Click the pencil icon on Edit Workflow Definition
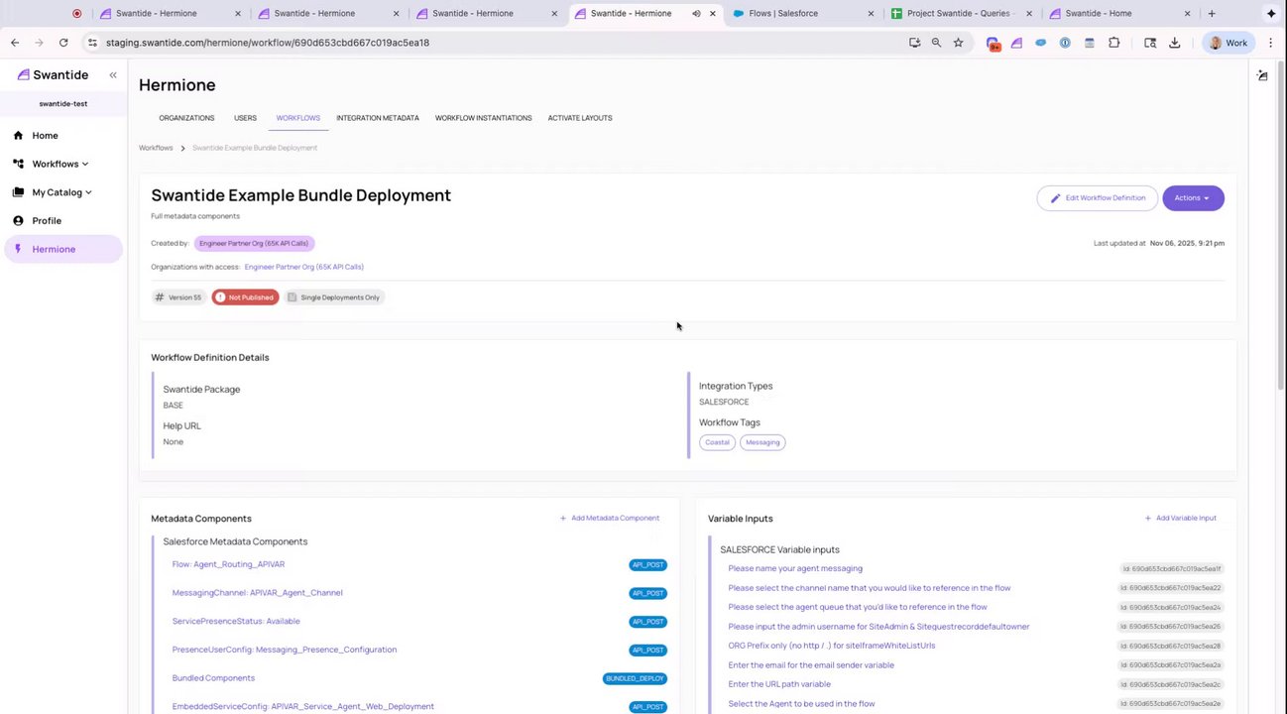This screenshot has width=1287, height=714. pyautogui.click(x=1056, y=198)
